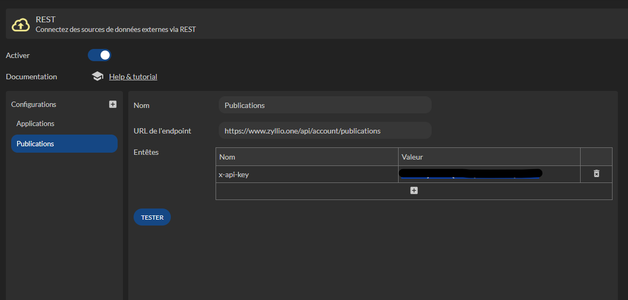
Task: Click the Documentation label
Action: (31, 77)
